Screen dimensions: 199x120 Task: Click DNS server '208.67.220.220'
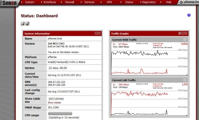pos(57,85)
